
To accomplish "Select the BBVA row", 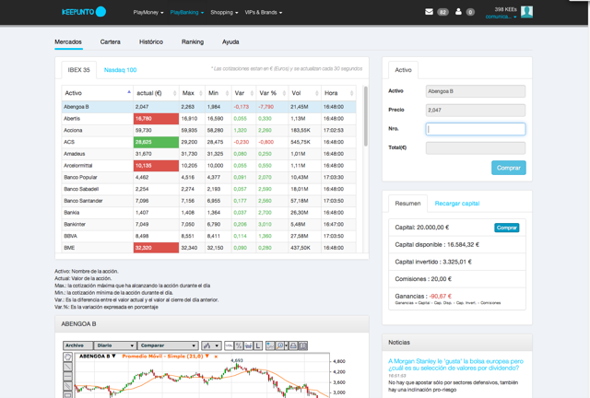I will [209, 236].
